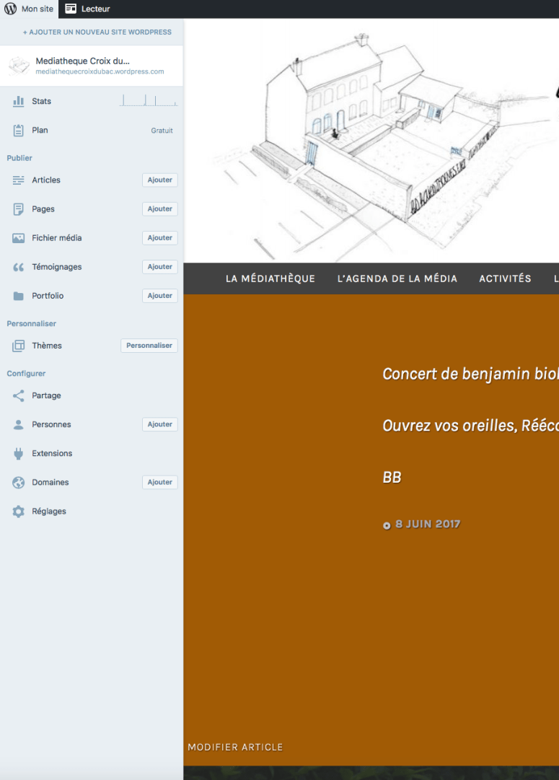Open the Extensions plug icon
The image size is (559, 780).
(x=19, y=454)
